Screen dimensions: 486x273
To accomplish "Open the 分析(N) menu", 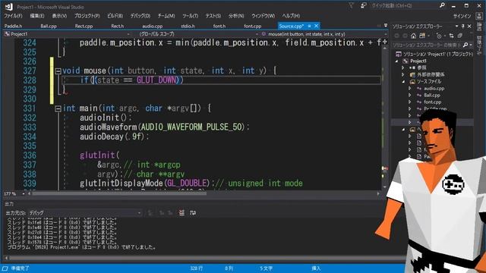I will coord(236,15).
